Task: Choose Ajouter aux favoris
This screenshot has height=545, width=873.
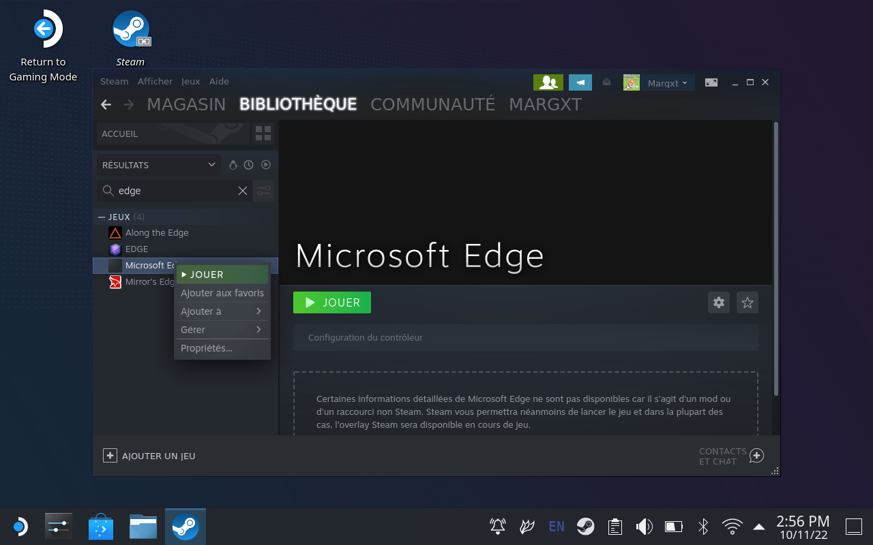Action: [222, 293]
